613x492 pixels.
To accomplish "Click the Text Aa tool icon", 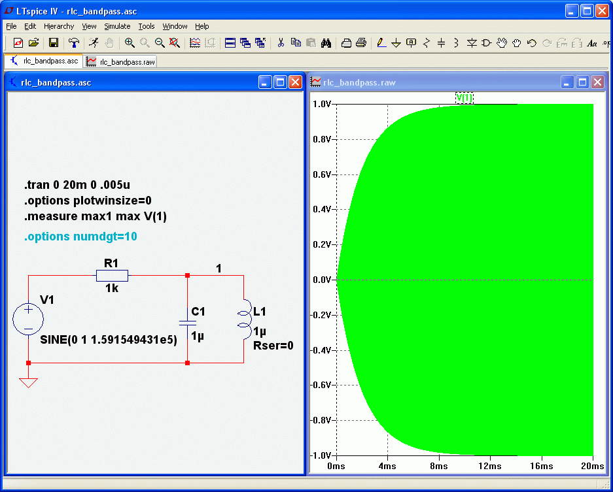I will (592, 42).
